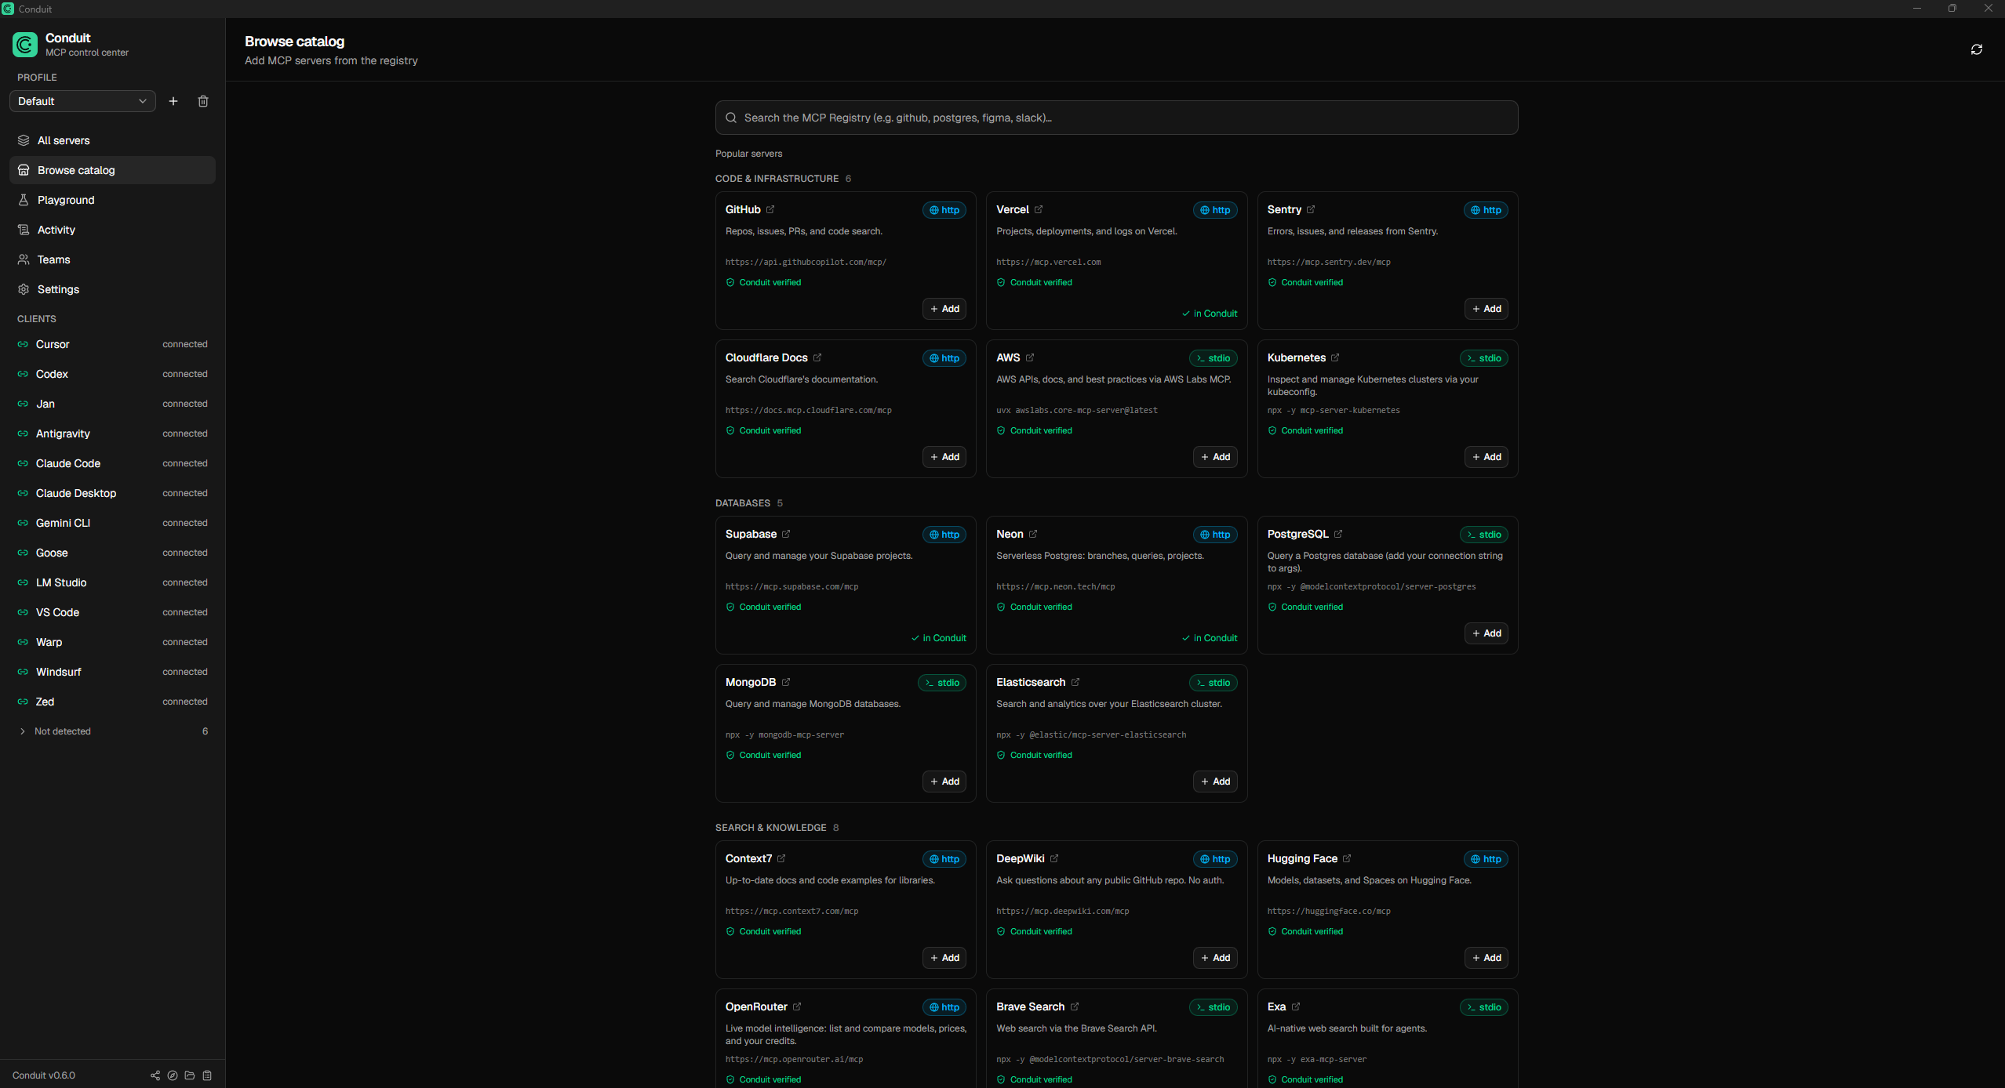Click the clipboard icon in the sidebar footer
This screenshot has height=1088, width=2005.
(x=207, y=1075)
